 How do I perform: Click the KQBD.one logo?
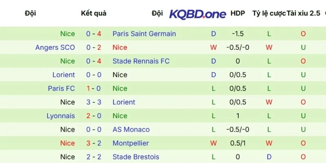point(198,14)
